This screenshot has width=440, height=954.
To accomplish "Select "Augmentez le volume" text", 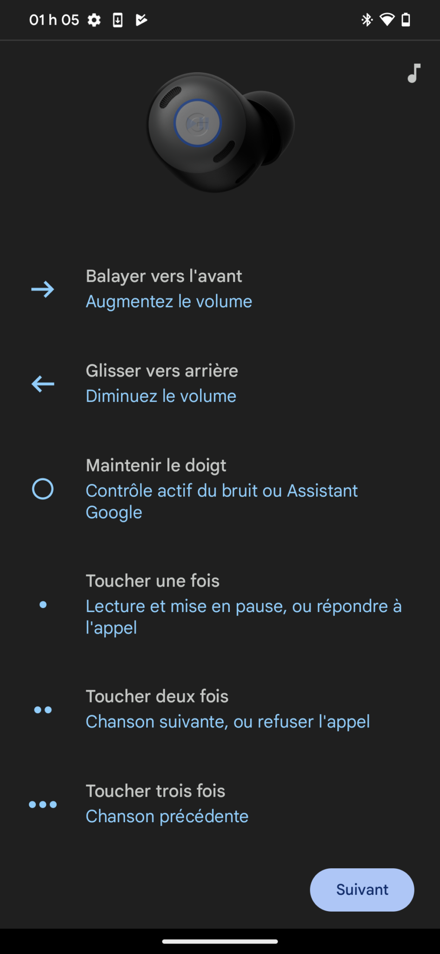I will [169, 301].
